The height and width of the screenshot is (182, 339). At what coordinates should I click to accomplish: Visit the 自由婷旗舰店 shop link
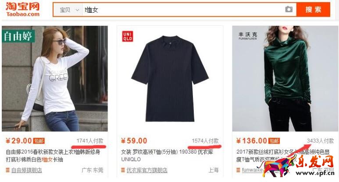(27, 170)
